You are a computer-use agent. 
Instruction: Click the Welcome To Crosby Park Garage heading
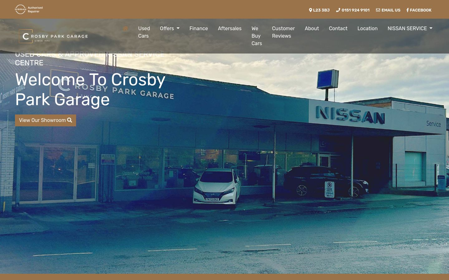pyautogui.click(x=90, y=90)
